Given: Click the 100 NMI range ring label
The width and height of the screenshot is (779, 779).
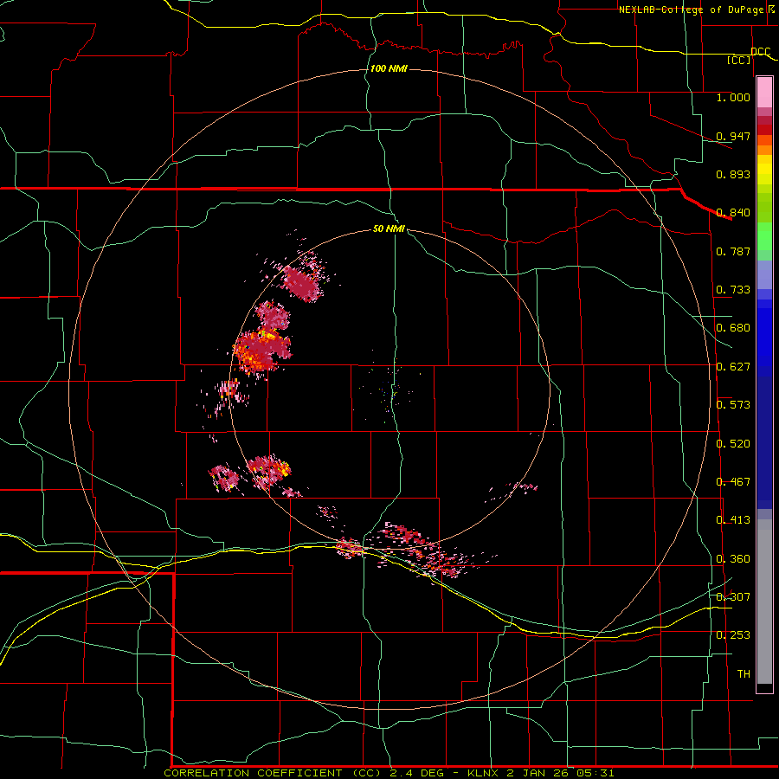Looking at the screenshot, I should (389, 68).
